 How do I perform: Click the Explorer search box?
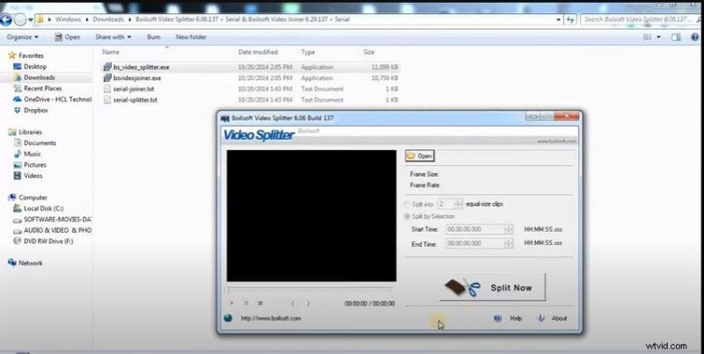642,19
